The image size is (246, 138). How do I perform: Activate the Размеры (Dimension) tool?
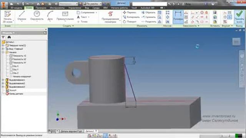(178, 17)
